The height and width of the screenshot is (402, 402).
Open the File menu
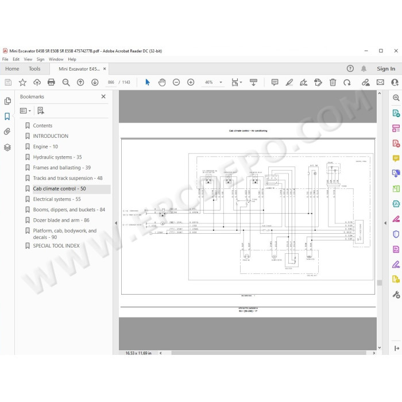pyautogui.click(x=5, y=59)
